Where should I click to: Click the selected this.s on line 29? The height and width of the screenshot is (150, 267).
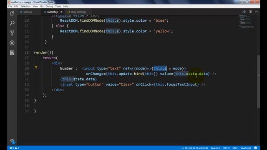click(160, 68)
